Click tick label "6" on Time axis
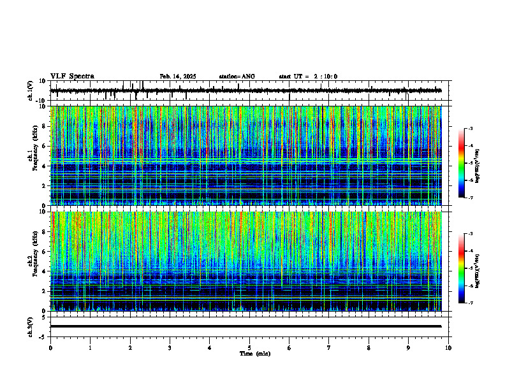This screenshot has width=505, height=390. tap(289, 348)
